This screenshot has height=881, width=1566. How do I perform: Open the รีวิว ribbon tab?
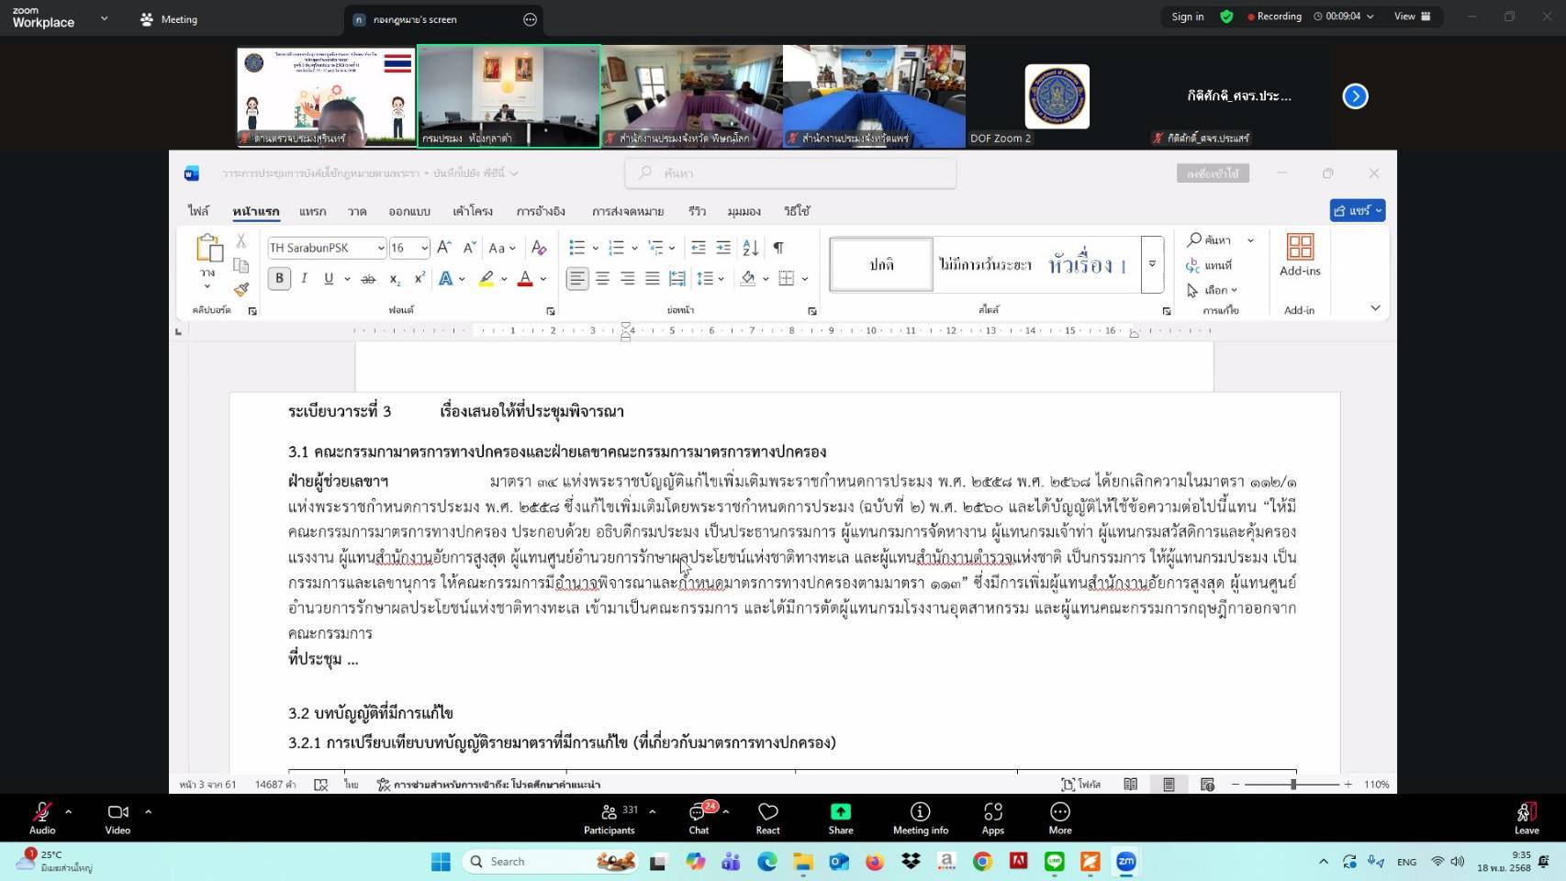696,211
